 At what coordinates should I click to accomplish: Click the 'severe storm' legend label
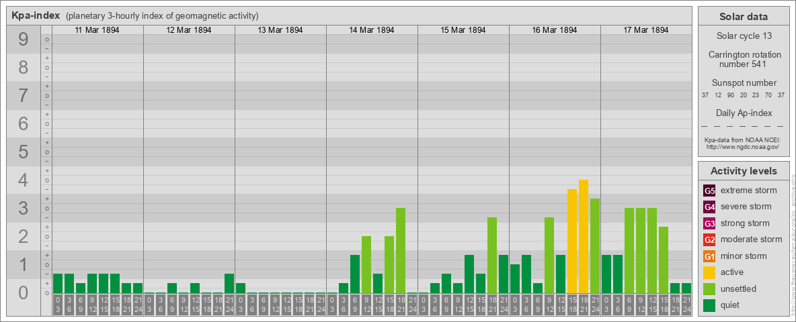pos(746,207)
